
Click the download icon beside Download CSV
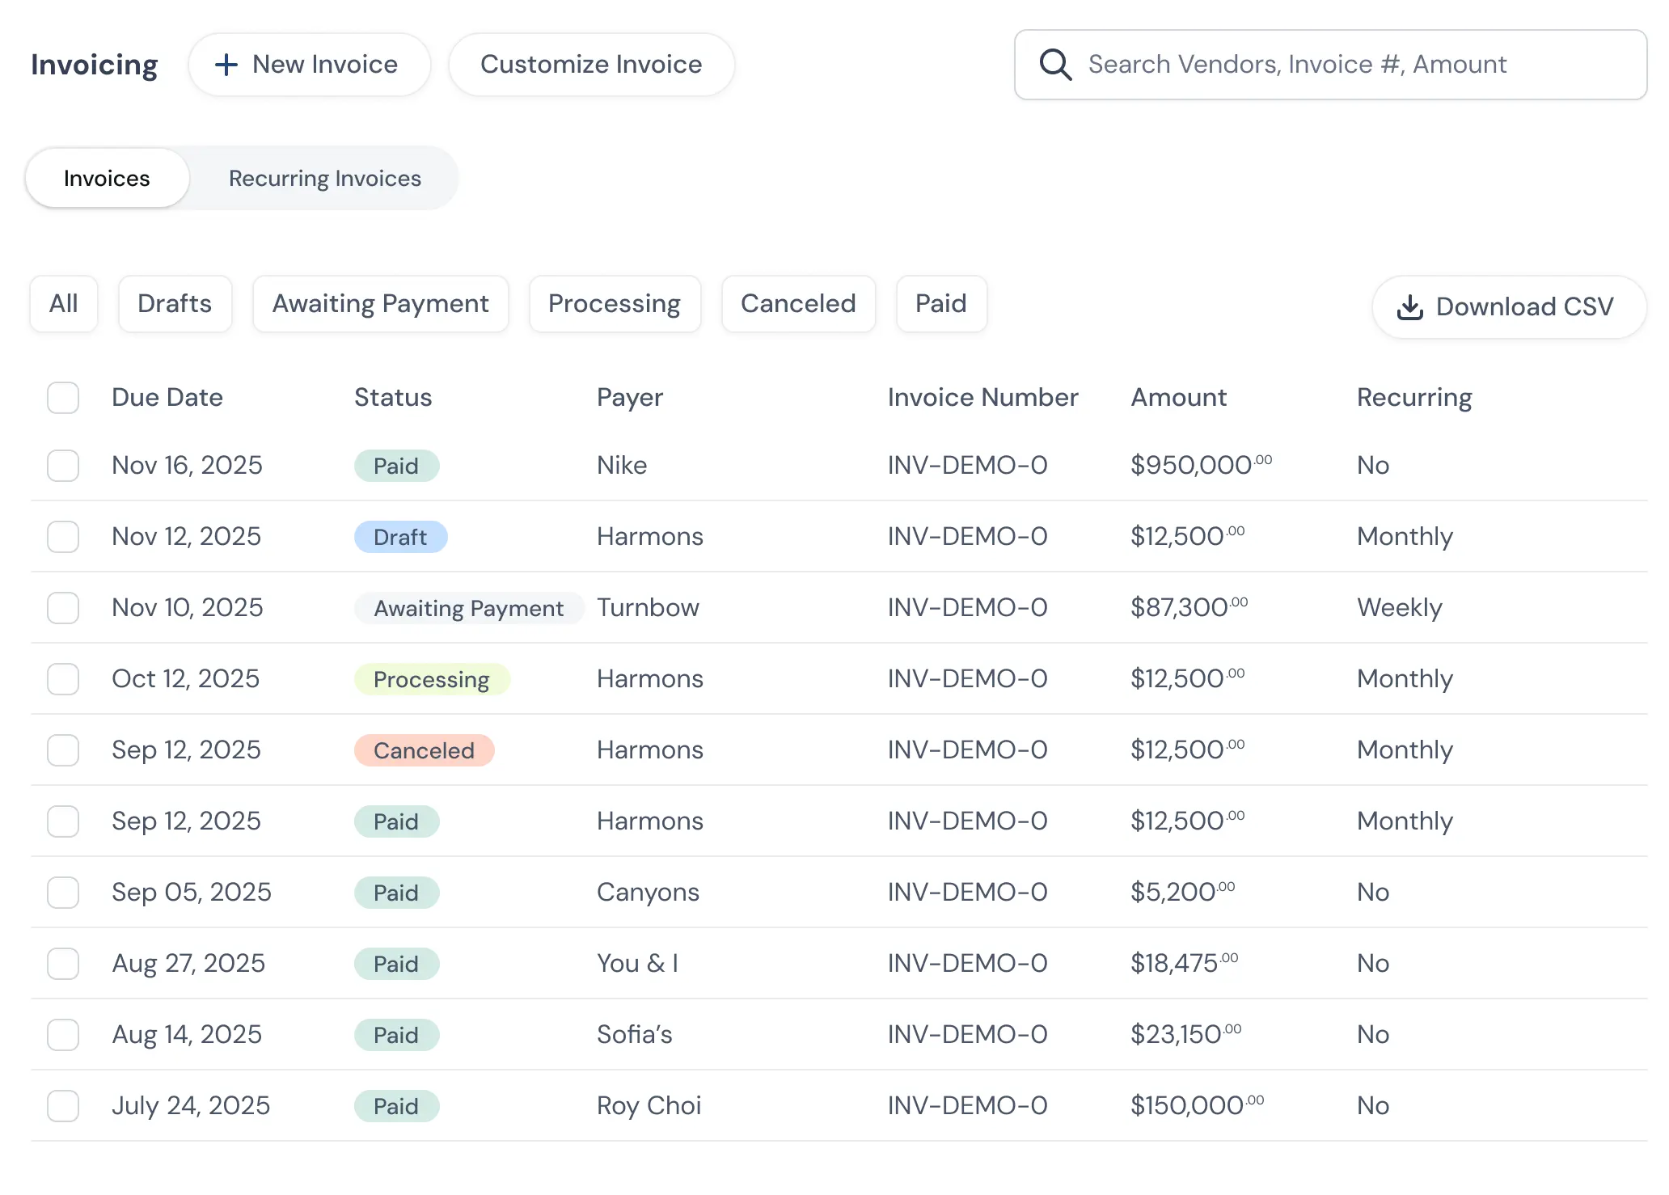click(1409, 307)
